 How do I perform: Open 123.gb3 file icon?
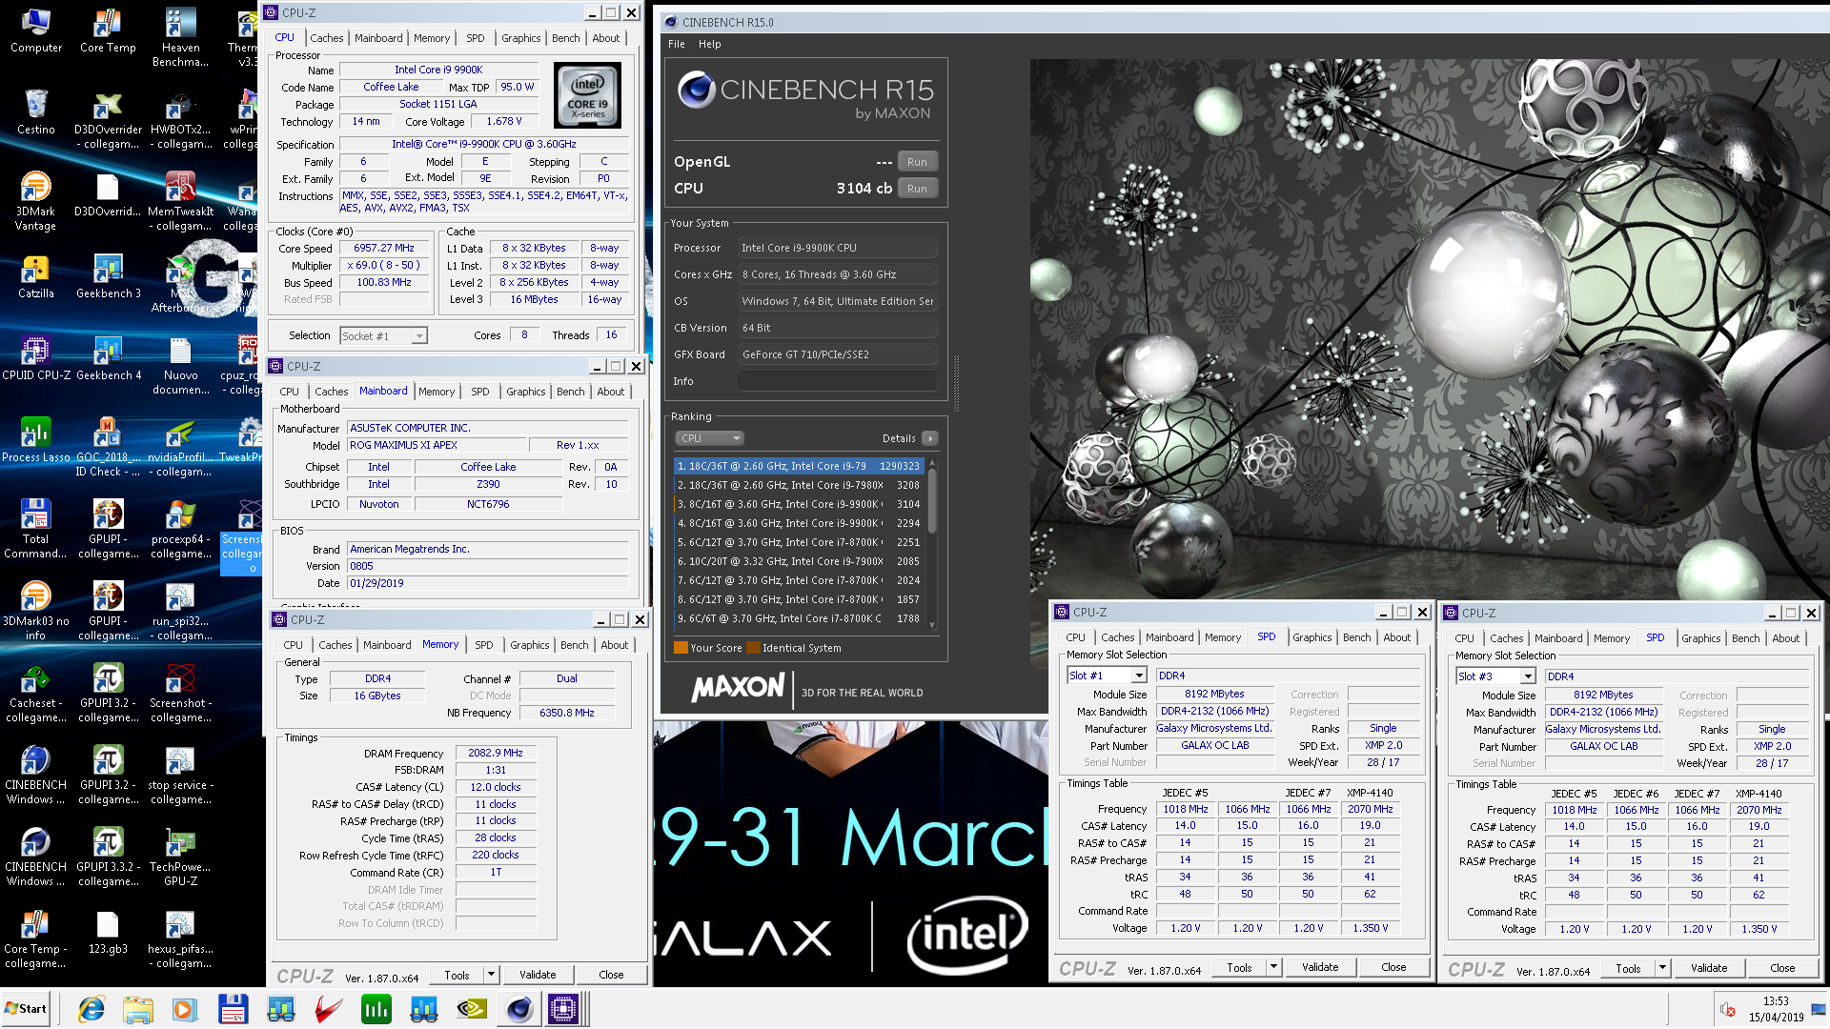108,932
